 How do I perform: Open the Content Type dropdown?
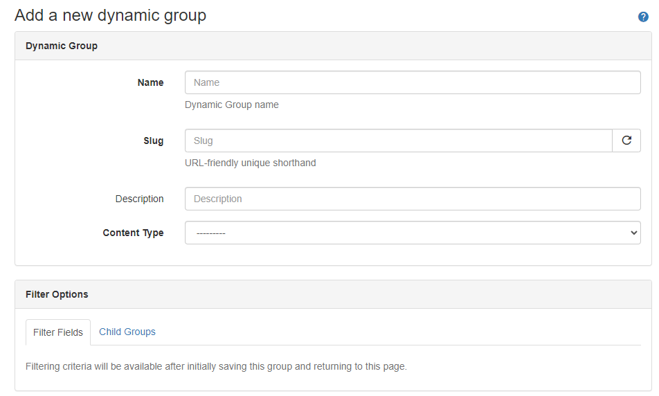[x=413, y=233]
